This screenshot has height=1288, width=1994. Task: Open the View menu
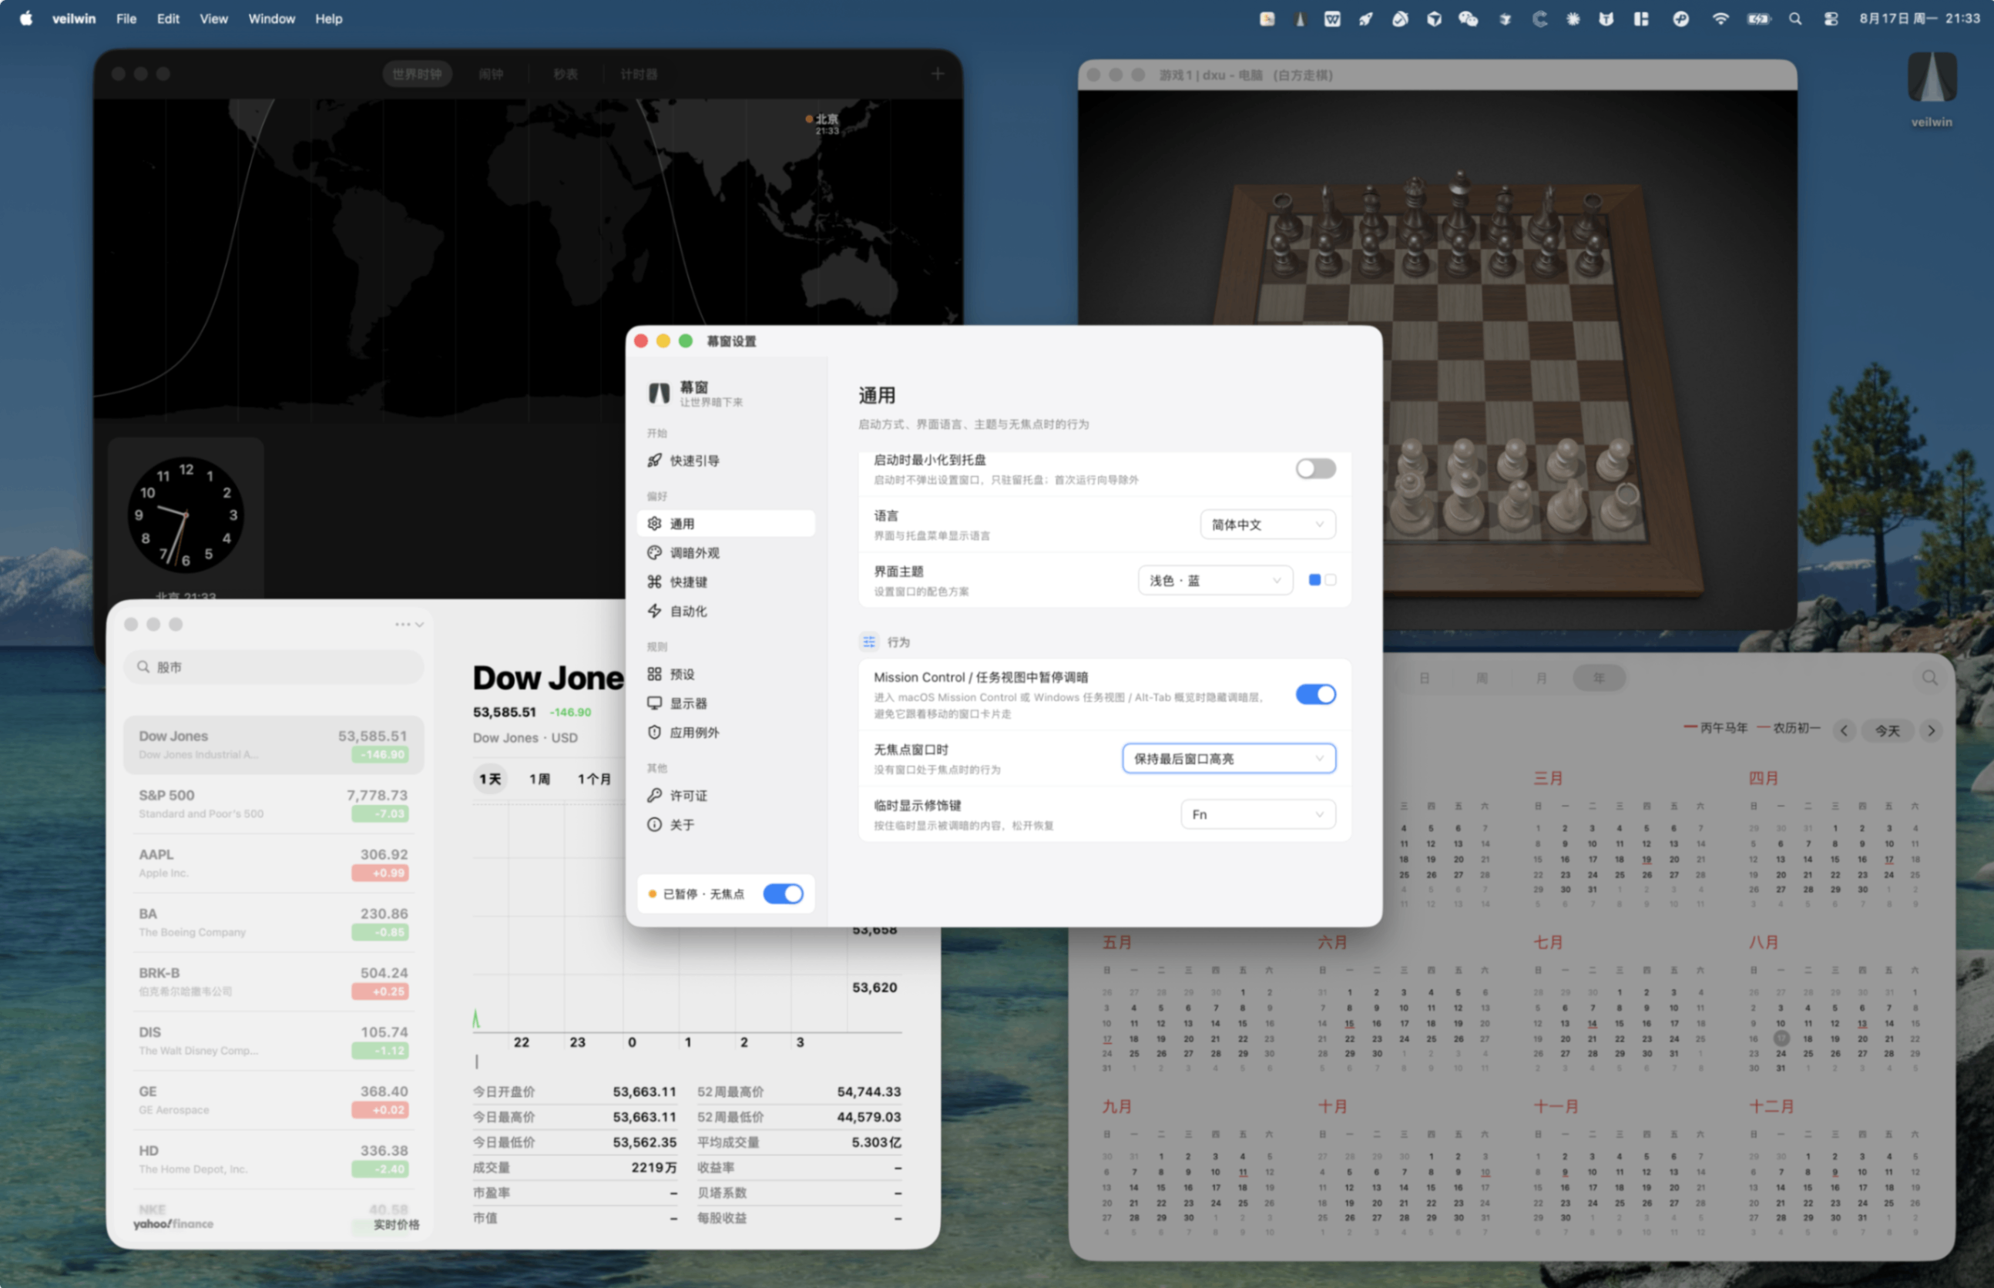[x=213, y=18]
